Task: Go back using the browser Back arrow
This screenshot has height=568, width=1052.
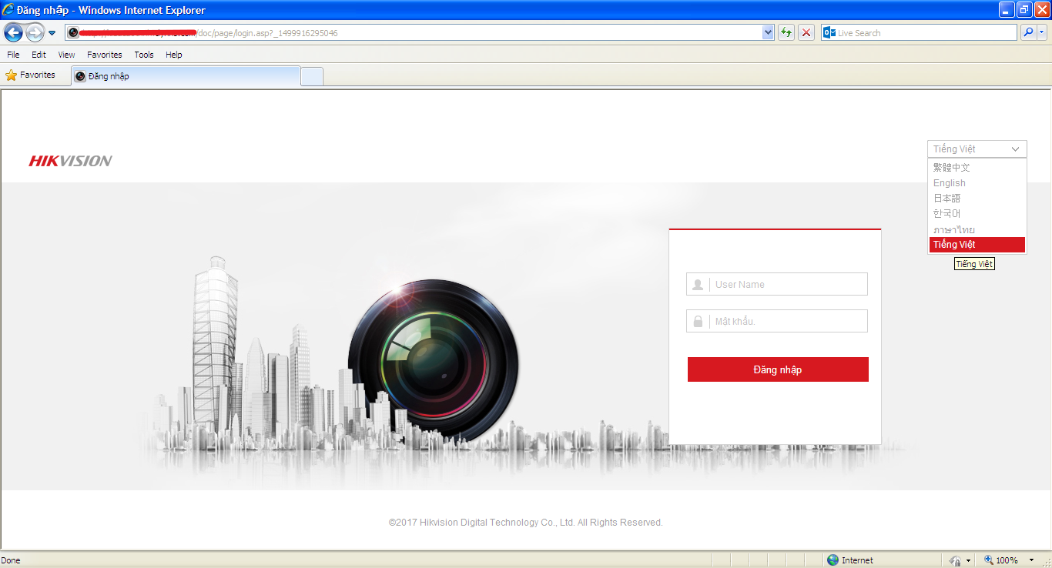Action: 13,33
